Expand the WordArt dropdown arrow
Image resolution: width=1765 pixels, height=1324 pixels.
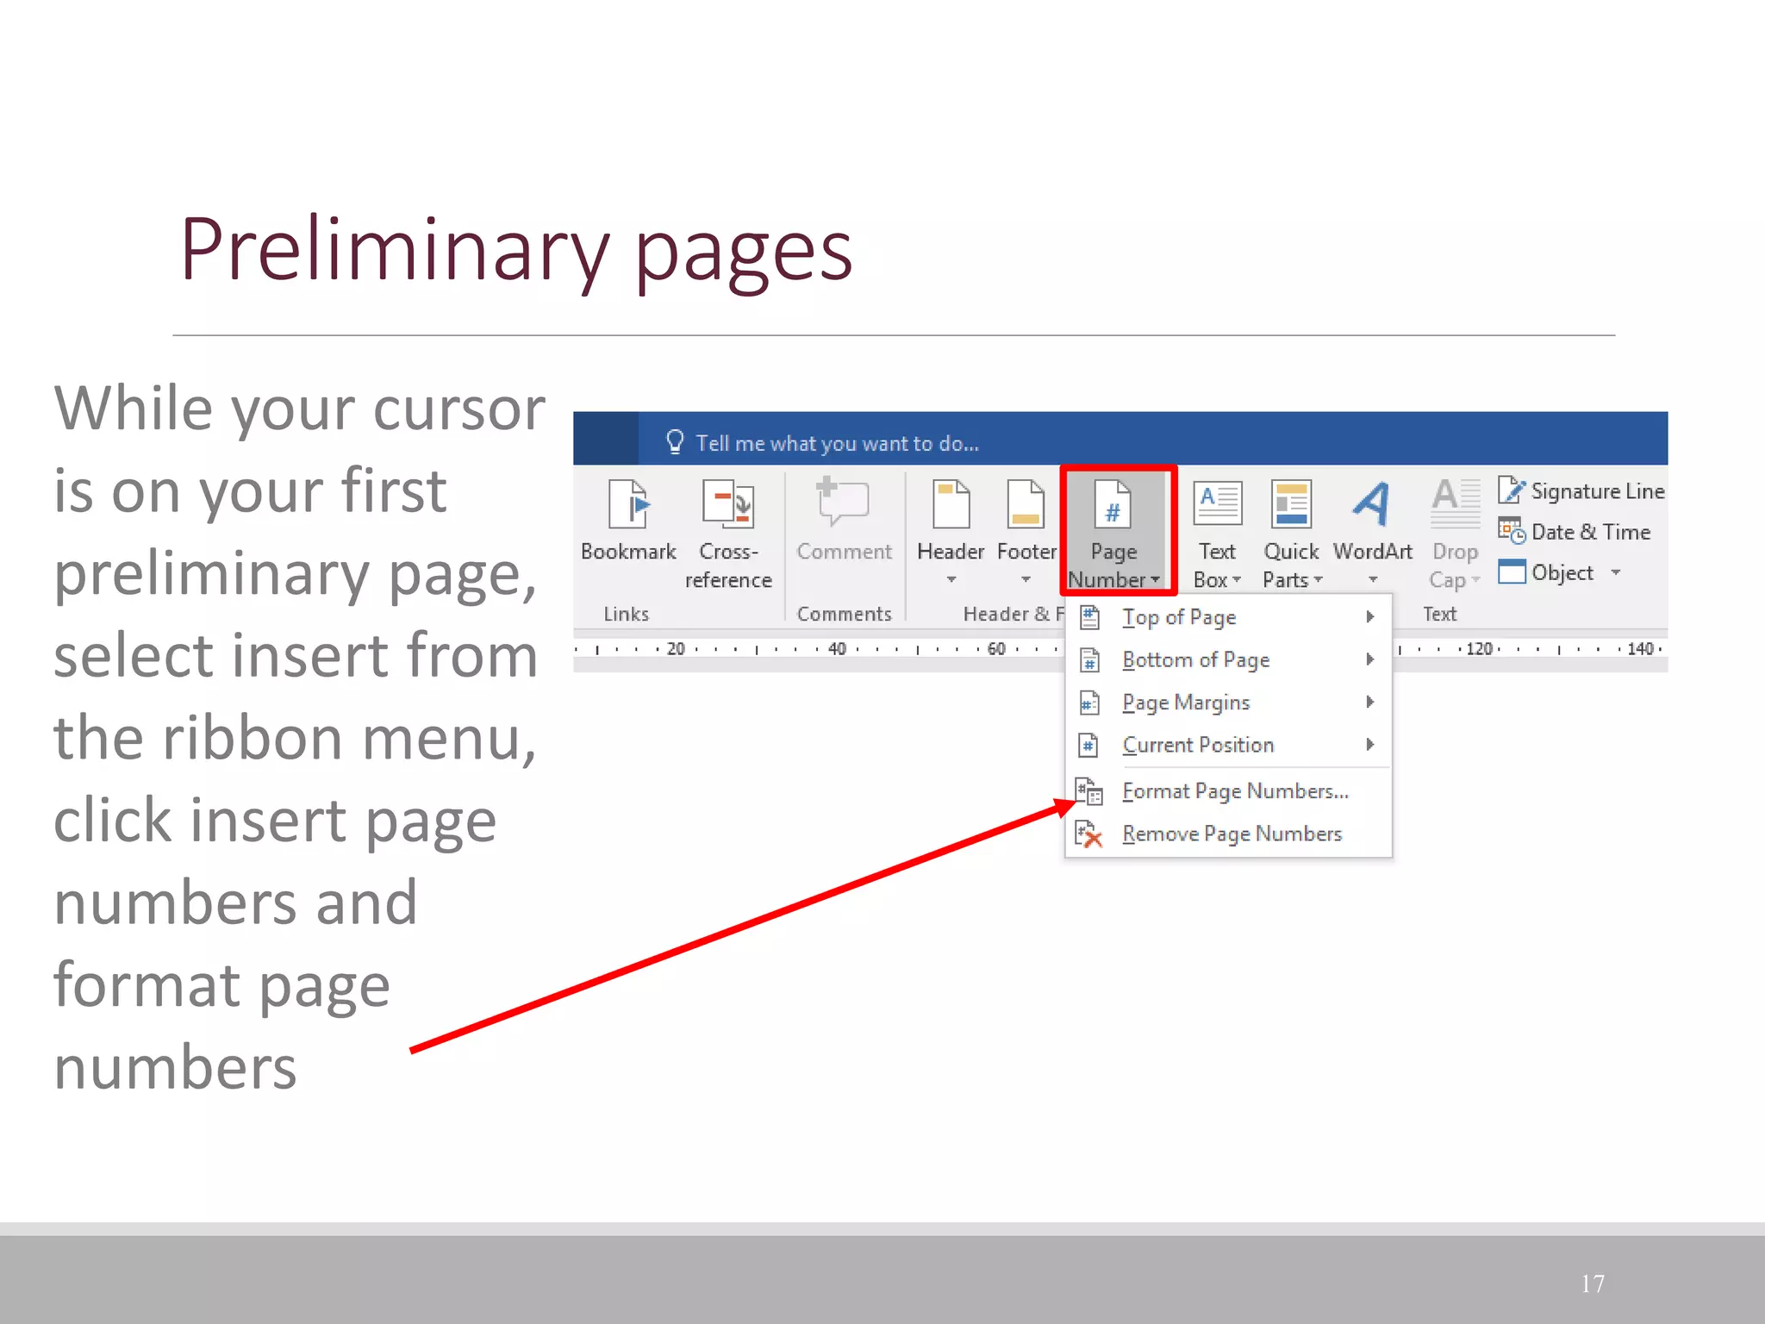(1373, 579)
